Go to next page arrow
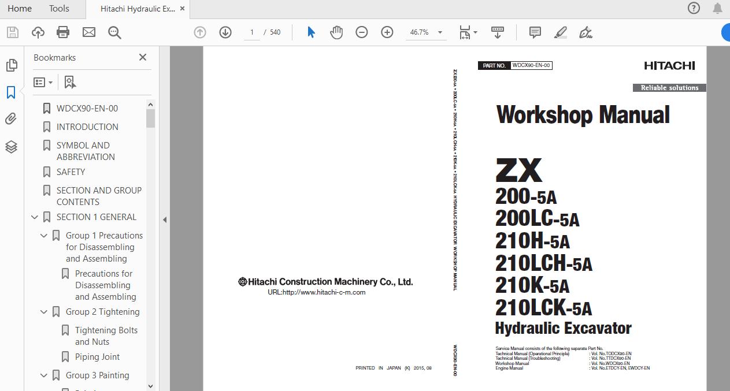Viewport: 730px width, 391px height. [x=225, y=32]
